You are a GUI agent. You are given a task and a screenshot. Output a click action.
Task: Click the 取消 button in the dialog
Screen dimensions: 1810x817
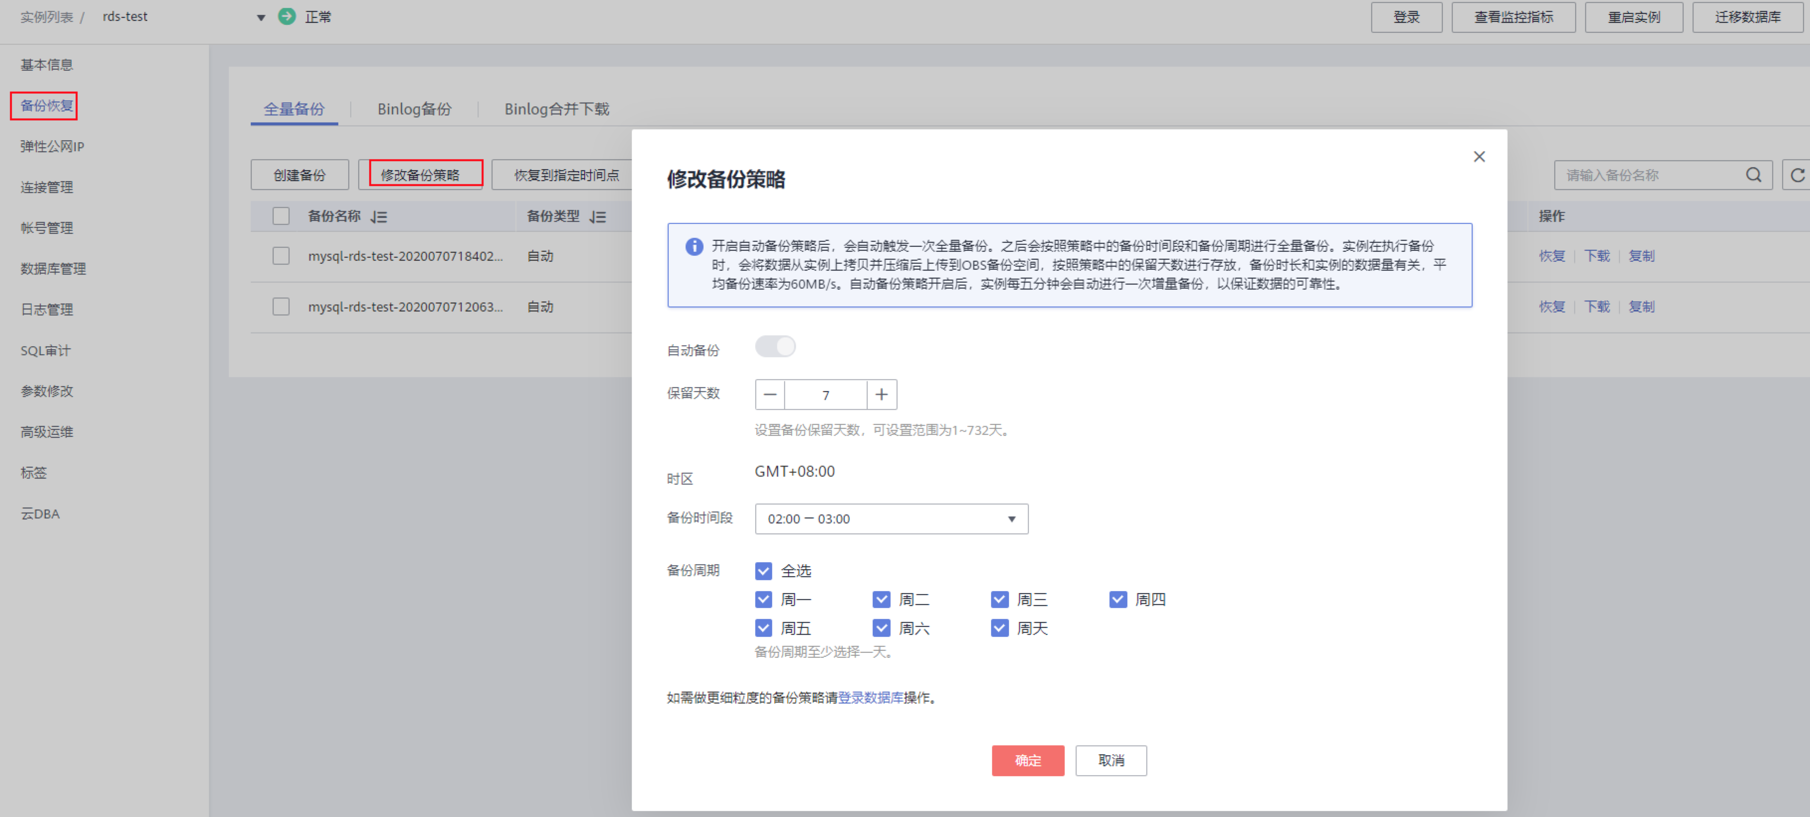1111,760
